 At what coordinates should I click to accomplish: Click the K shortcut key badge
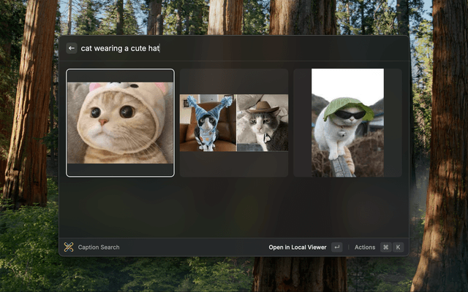click(x=399, y=247)
